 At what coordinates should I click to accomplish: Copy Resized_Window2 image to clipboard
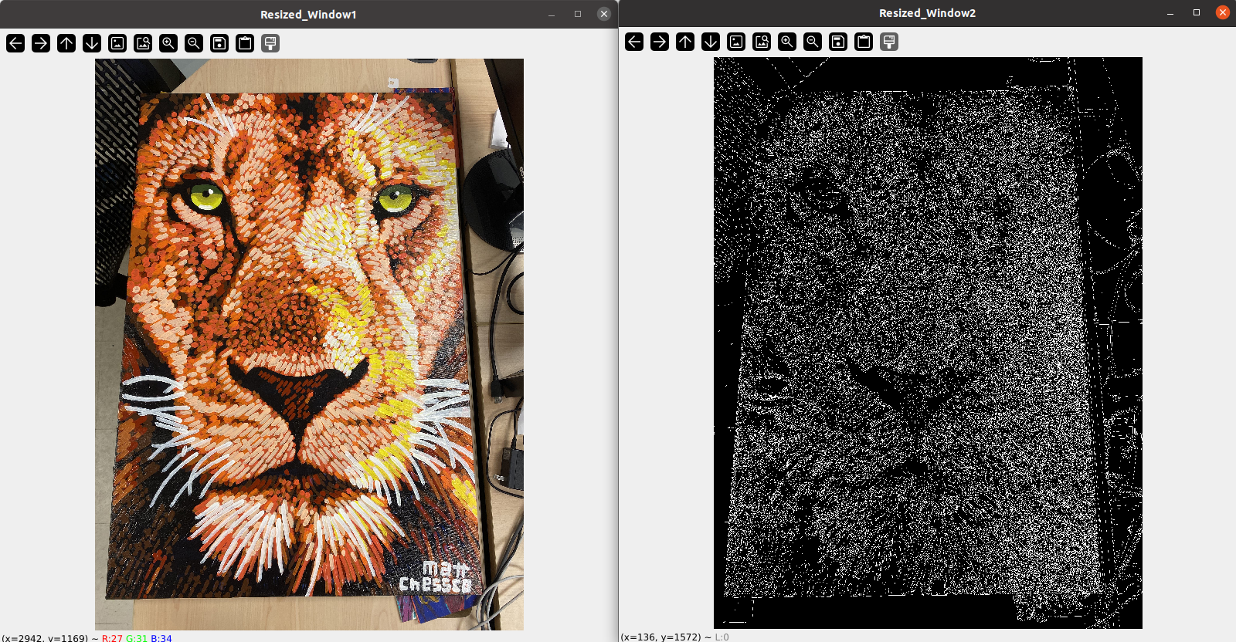tap(864, 42)
